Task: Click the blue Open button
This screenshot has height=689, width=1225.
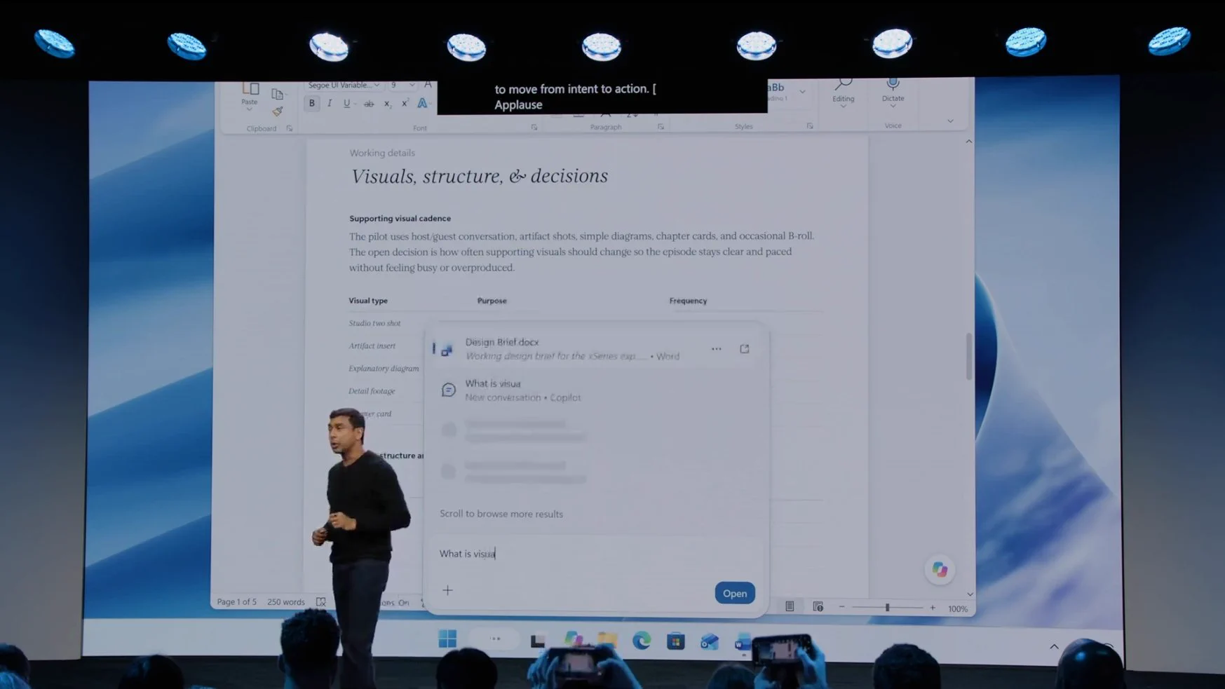Action: point(735,593)
